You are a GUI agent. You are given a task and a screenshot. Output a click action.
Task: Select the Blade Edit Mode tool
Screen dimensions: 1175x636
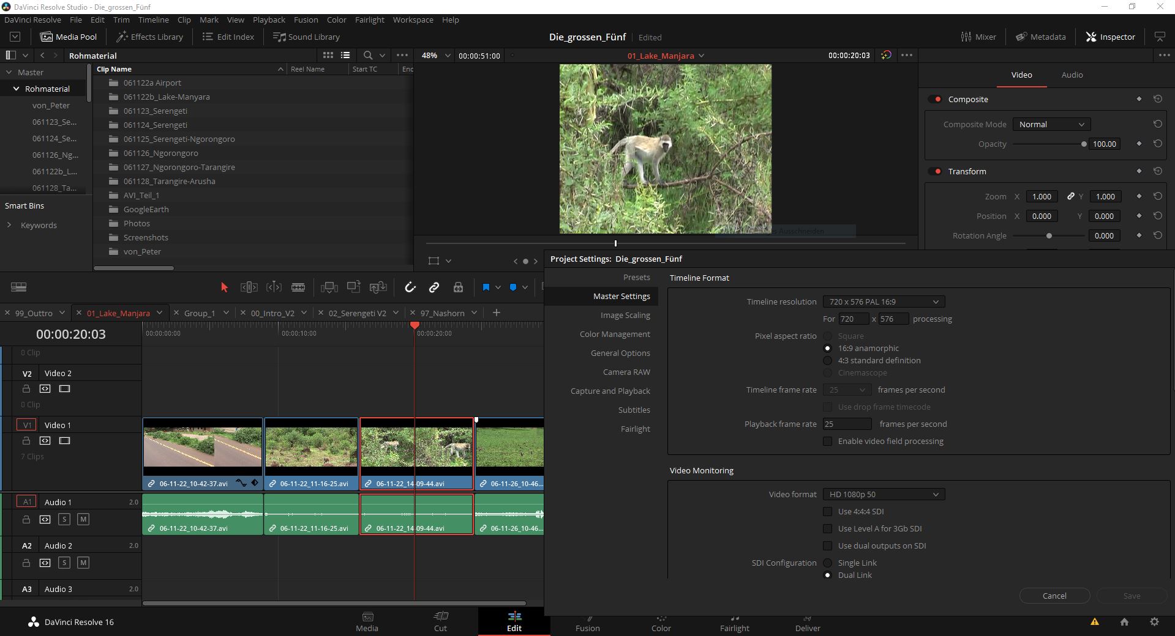pos(298,287)
